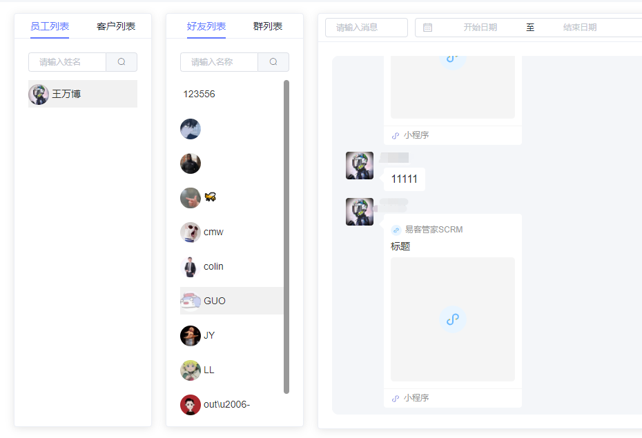
Task: Click the 小程序 icon under the topmost card
Action: tap(394, 135)
